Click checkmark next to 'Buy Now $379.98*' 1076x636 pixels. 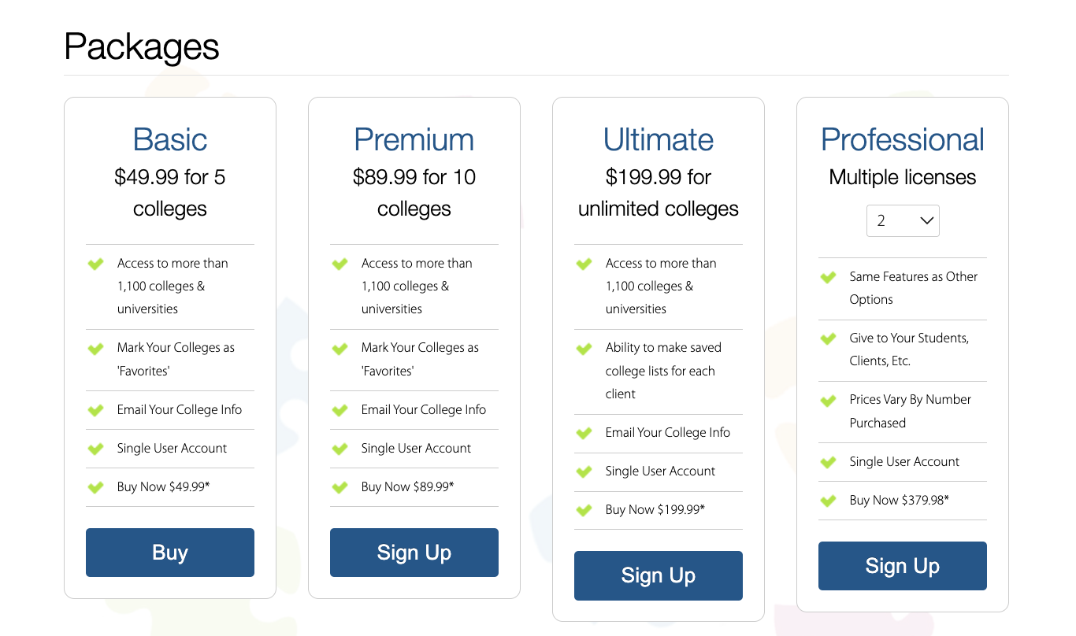click(829, 501)
